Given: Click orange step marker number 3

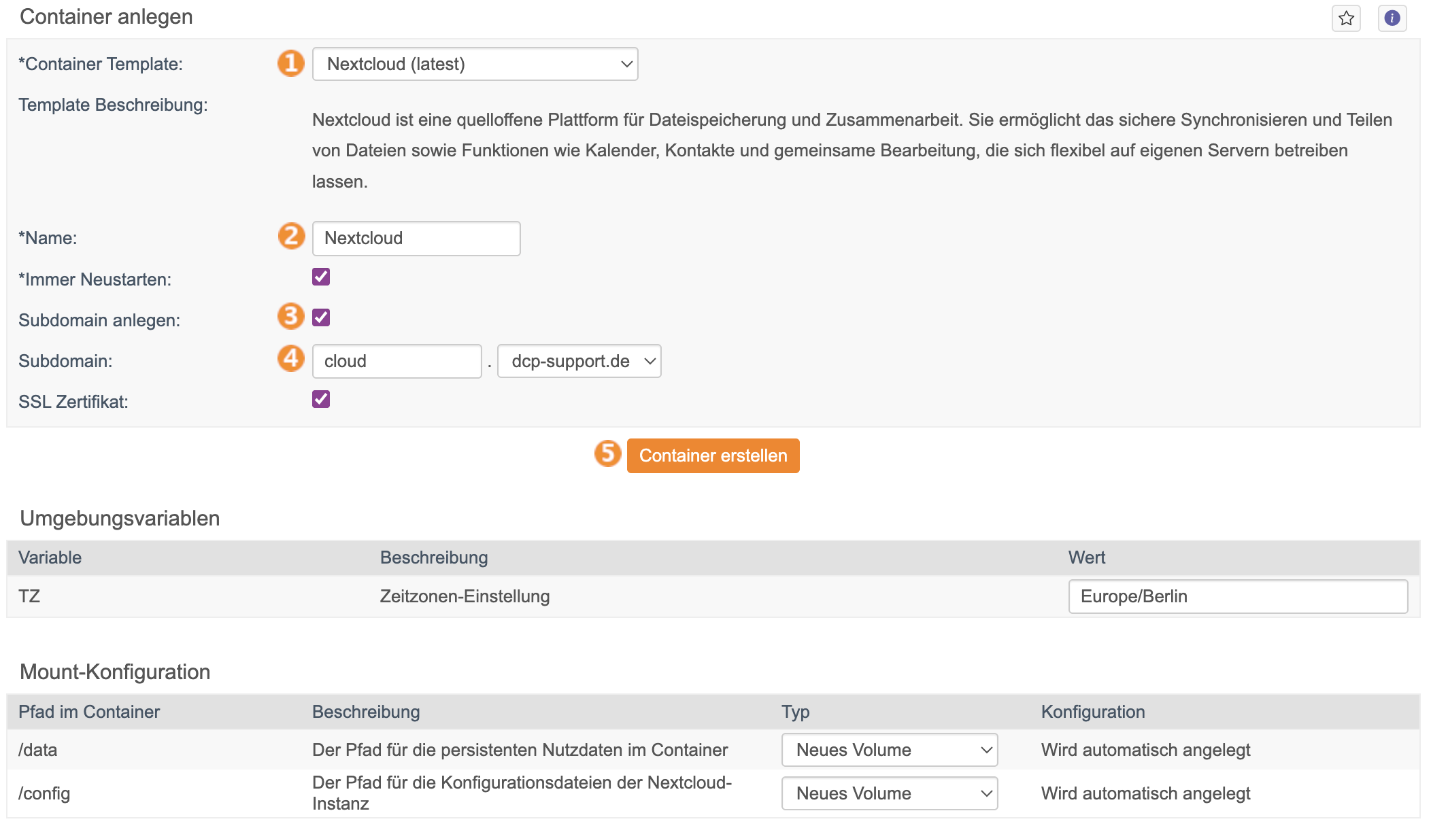Looking at the screenshot, I should [291, 316].
